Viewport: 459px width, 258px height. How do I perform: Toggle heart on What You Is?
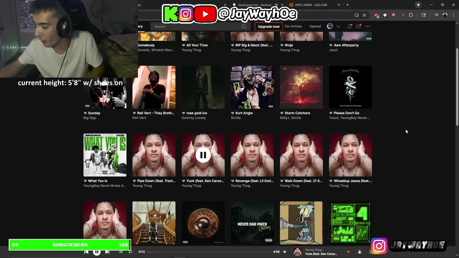pos(85,181)
